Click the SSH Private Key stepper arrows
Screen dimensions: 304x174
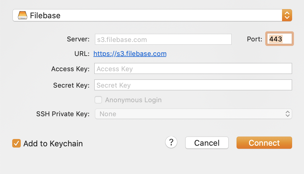click(288, 114)
